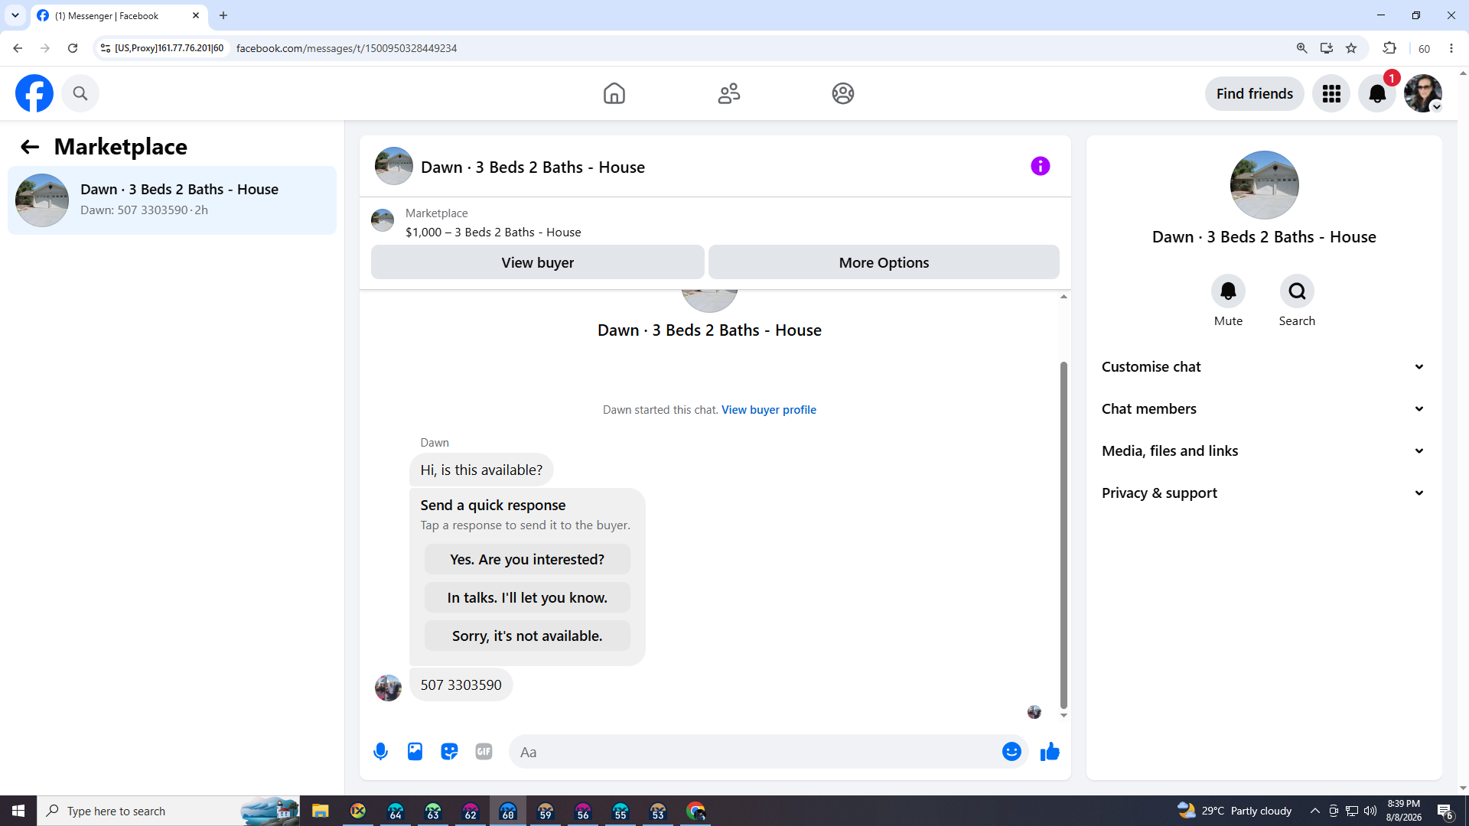Open the View buyer profile link
This screenshot has width=1469, height=826.
coord(768,410)
